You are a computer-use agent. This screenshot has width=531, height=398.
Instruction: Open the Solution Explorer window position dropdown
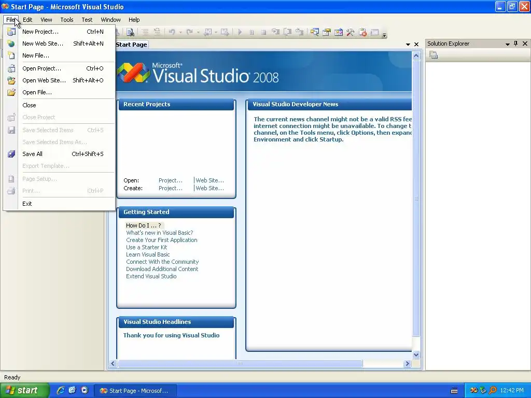507,44
